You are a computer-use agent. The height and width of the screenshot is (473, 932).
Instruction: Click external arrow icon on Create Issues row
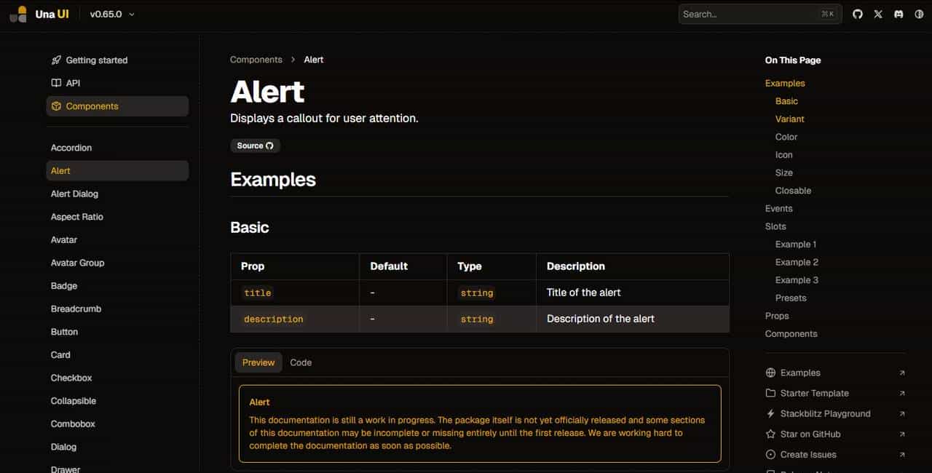[902, 454]
